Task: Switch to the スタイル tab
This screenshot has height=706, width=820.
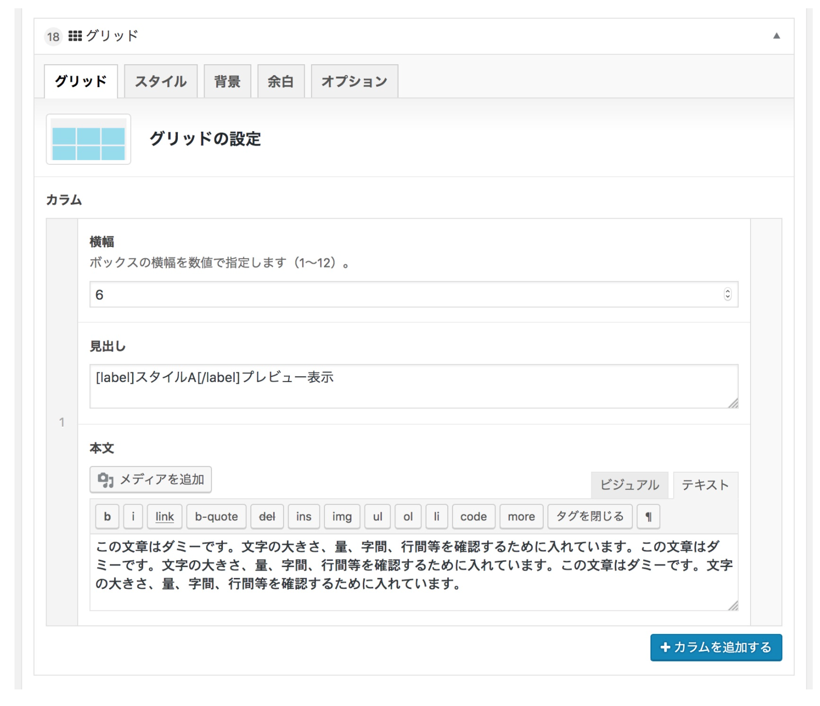Action: pyautogui.click(x=161, y=81)
